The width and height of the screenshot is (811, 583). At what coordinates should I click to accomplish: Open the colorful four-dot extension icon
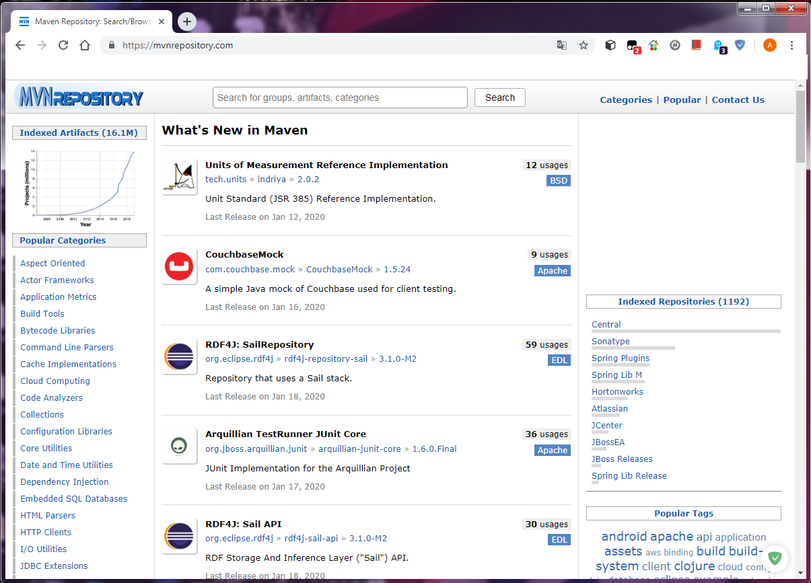click(x=654, y=45)
